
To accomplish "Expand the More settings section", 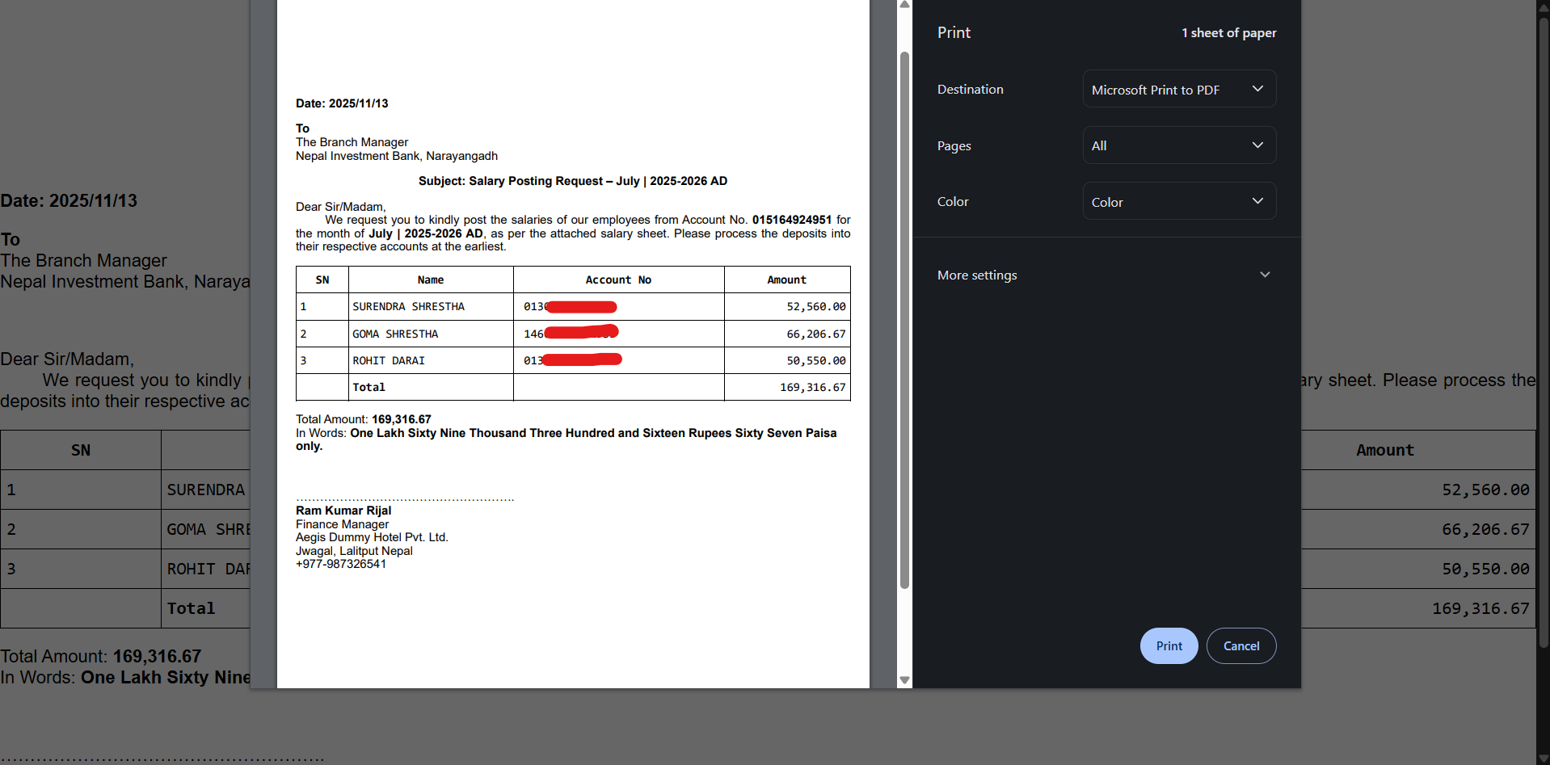I will point(1103,275).
